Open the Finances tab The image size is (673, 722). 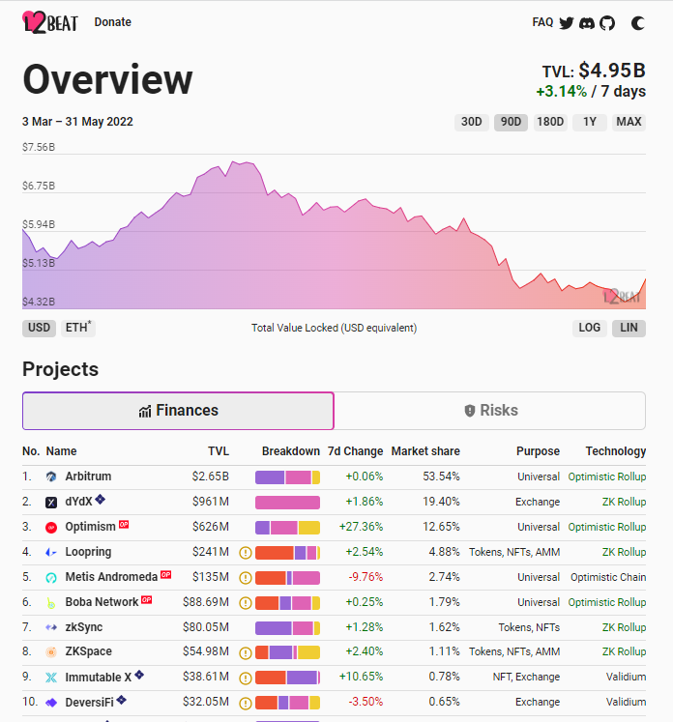point(178,411)
